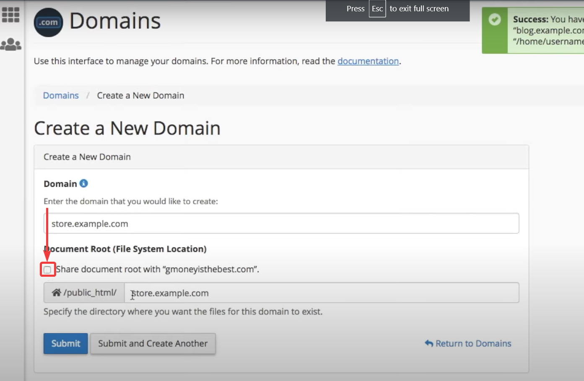The height and width of the screenshot is (381, 584).
Task: Open the user manager people icon
Action: (x=11, y=44)
